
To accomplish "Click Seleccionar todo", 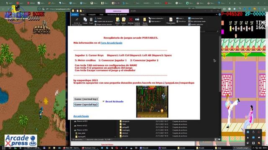I will 196,18.
